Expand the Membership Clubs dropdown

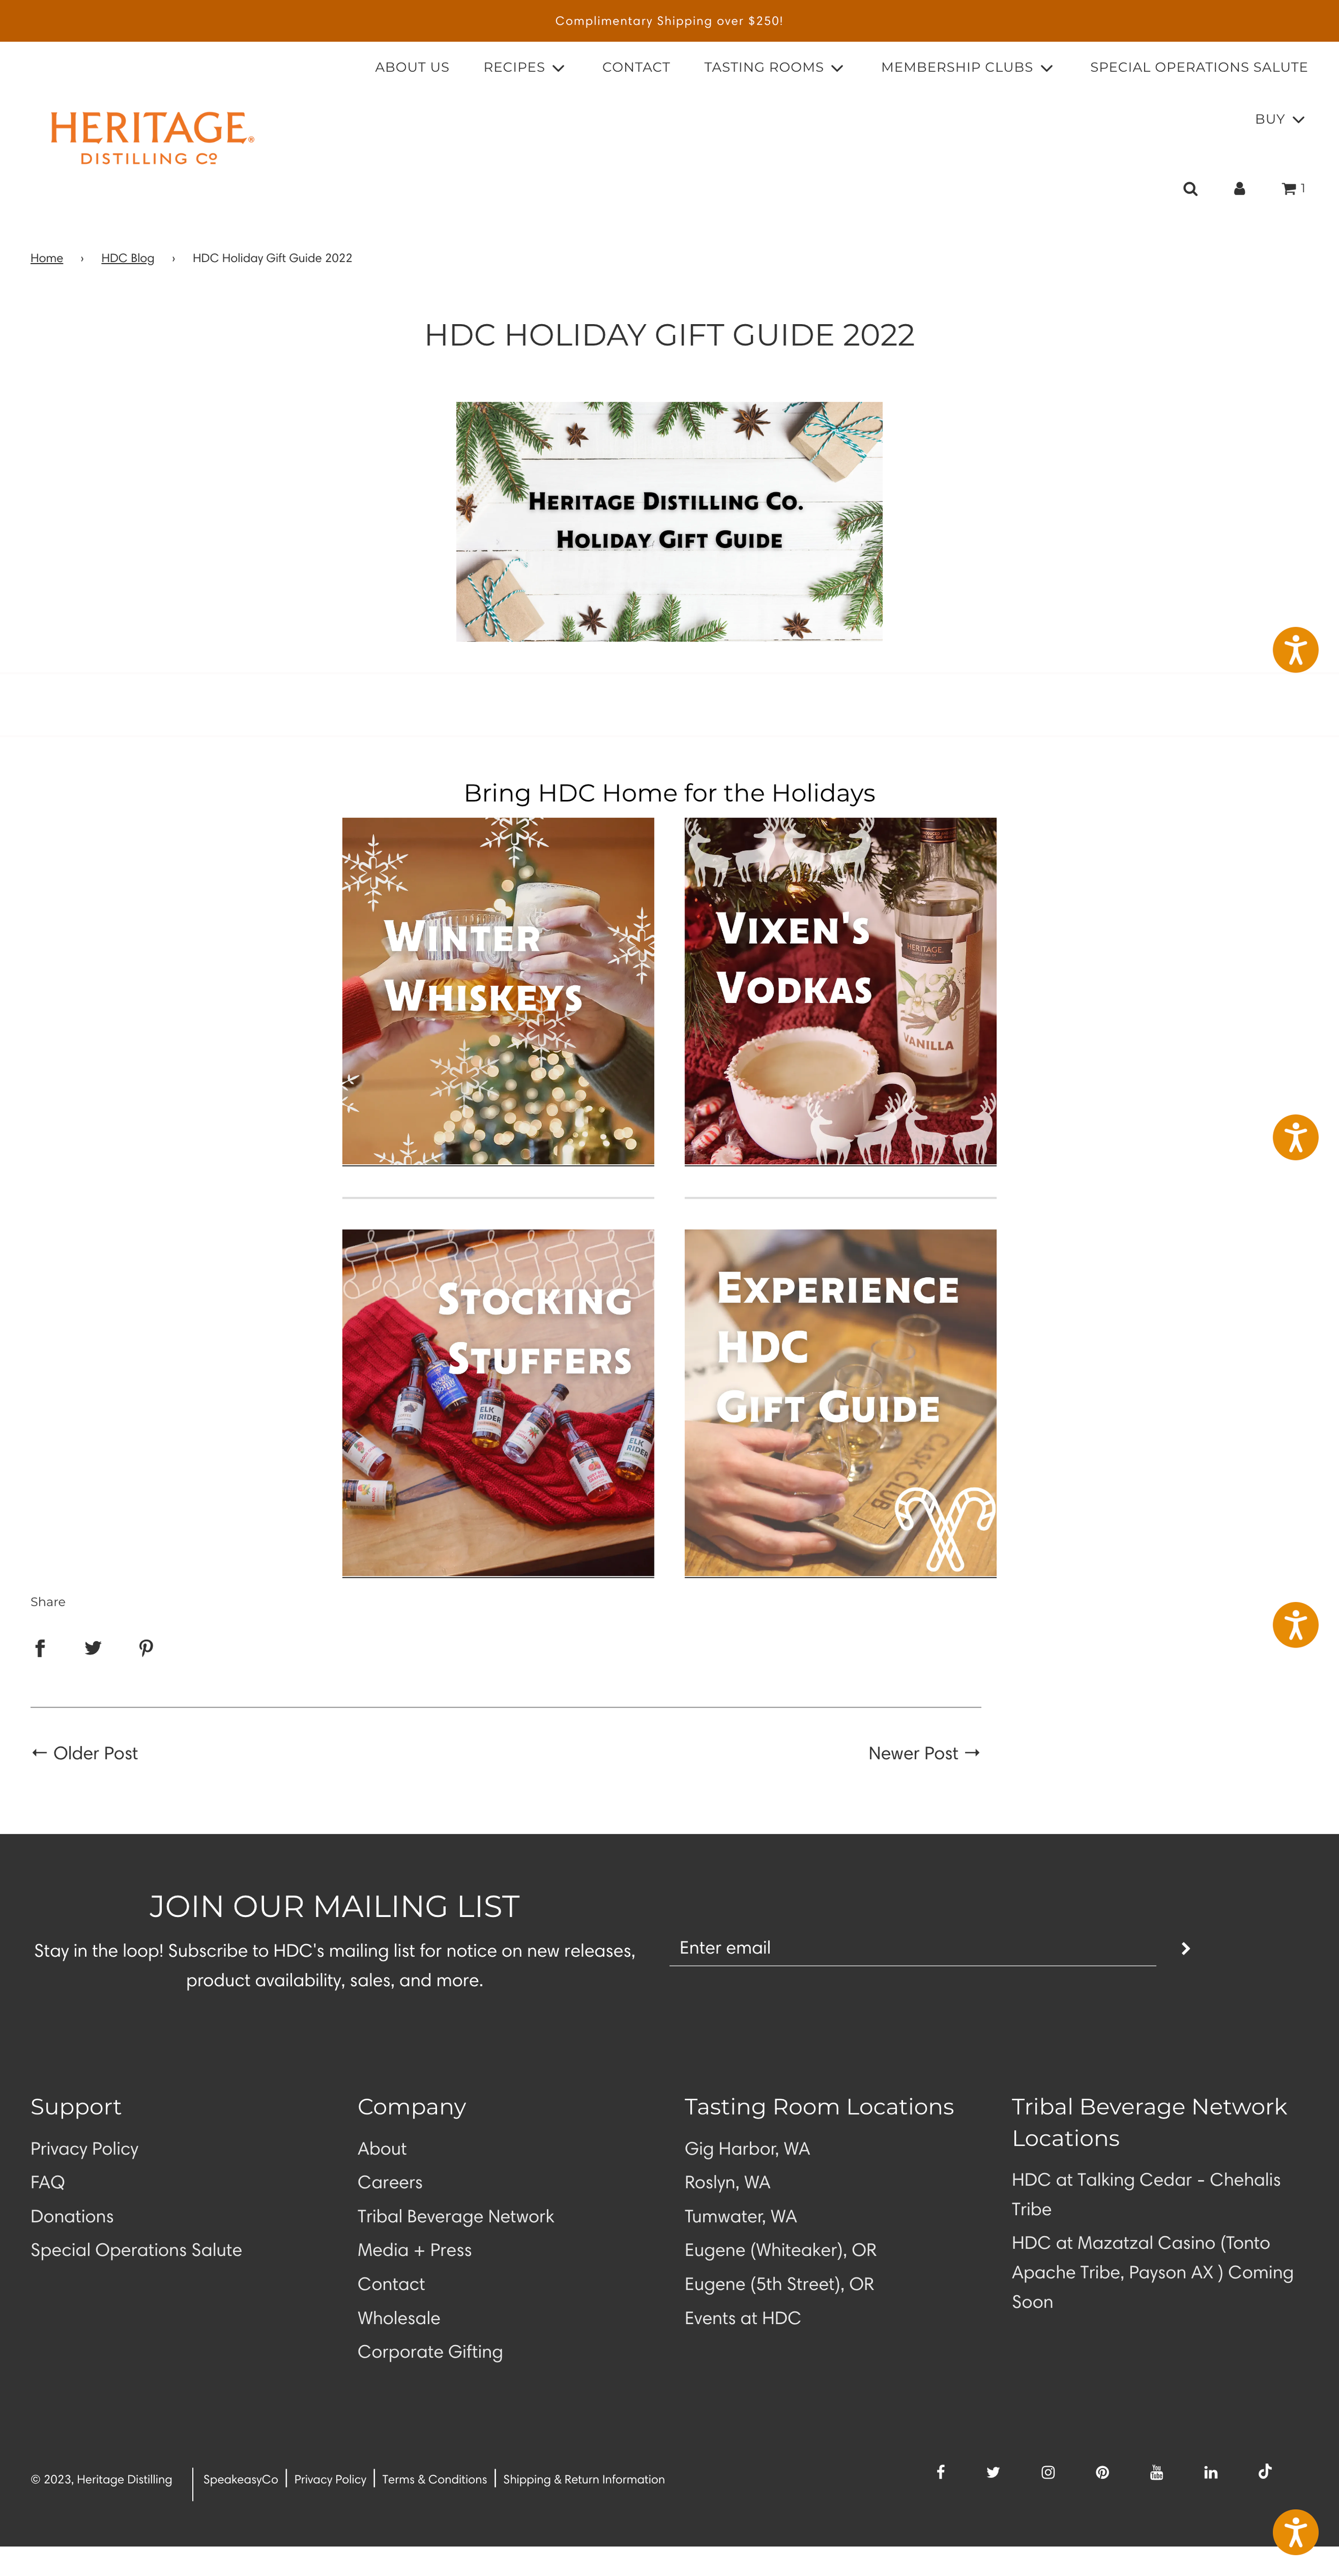click(967, 67)
